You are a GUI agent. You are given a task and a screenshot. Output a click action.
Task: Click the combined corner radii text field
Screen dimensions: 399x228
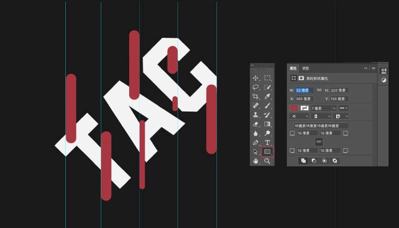(x=321, y=125)
